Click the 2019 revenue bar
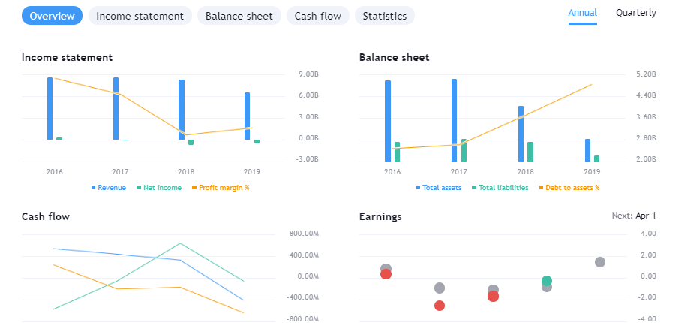The width and height of the screenshot is (685, 323). point(247,116)
